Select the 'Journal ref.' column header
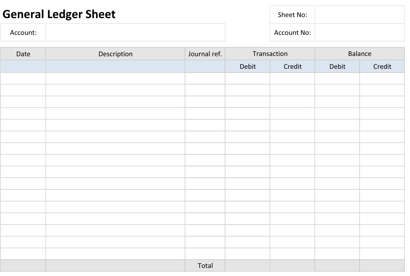 tap(205, 54)
